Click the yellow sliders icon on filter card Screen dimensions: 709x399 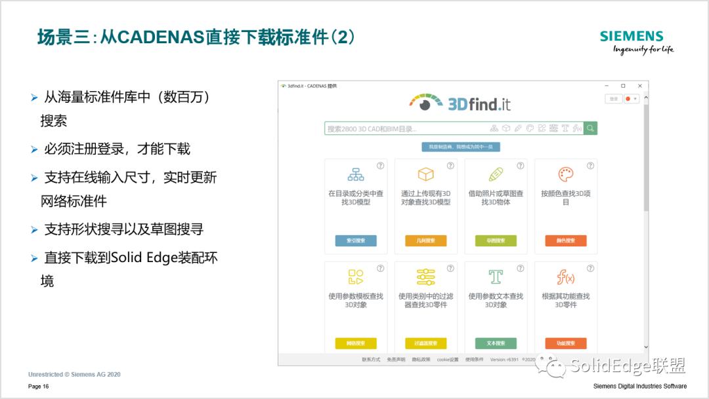(x=425, y=276)
